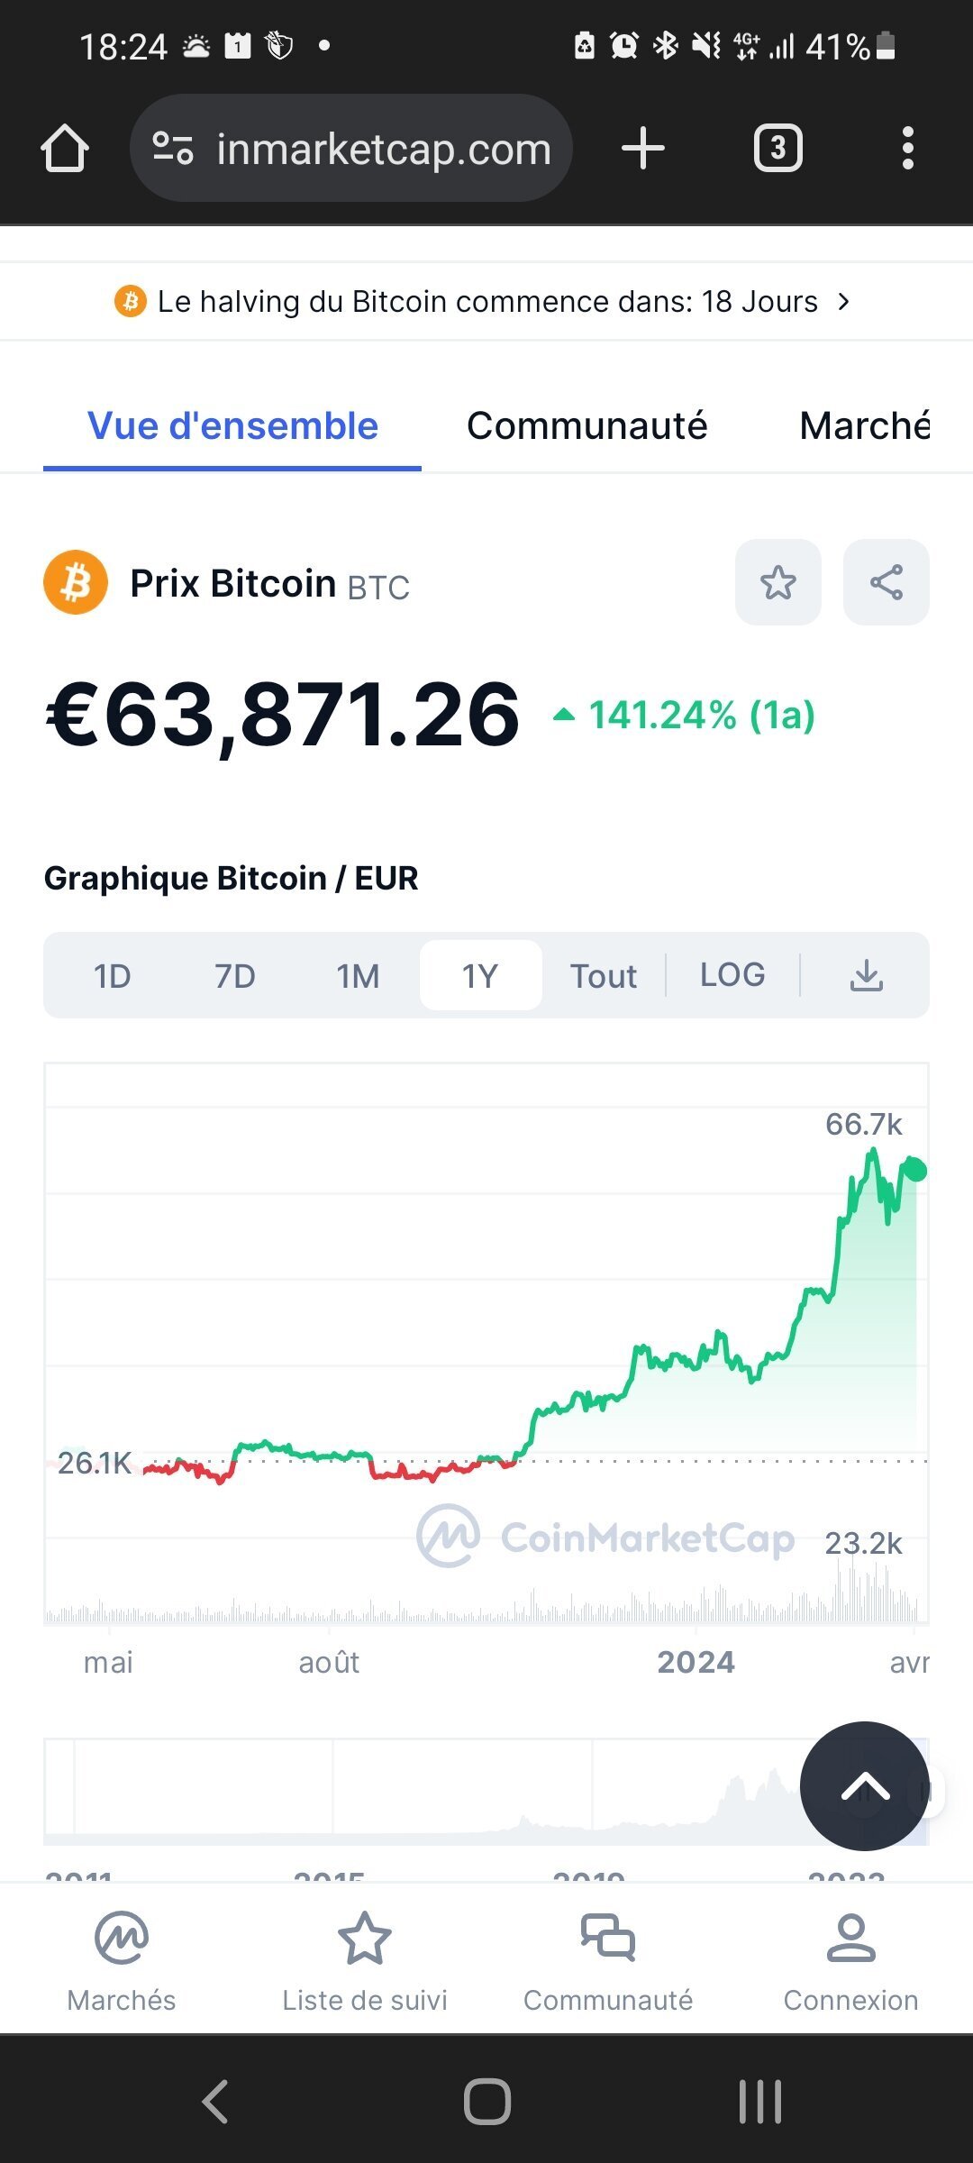
Task: Switch to the Communauté tab at top
Action: [587, 426]
